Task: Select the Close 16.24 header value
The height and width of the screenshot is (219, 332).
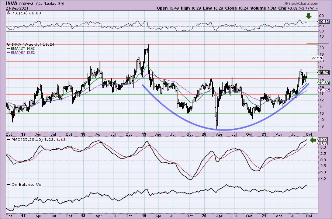Action: click(x=237, y=8)
